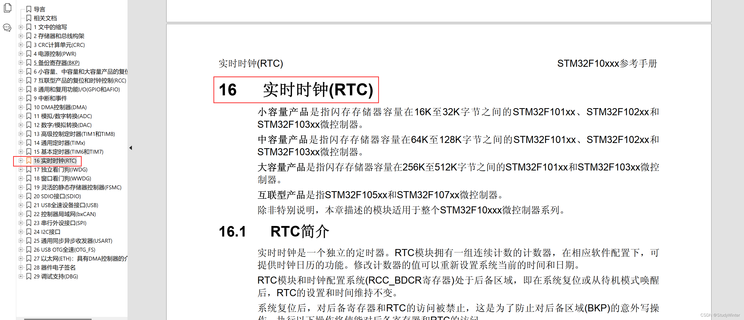Click bookmark icon of 3 CRC计算单元(CRC)
The width and height of the screenshot is (744, 320).
[29, 45]
